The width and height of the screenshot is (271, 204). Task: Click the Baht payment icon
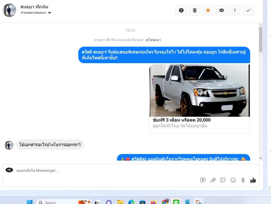click(x=243, y=180)
